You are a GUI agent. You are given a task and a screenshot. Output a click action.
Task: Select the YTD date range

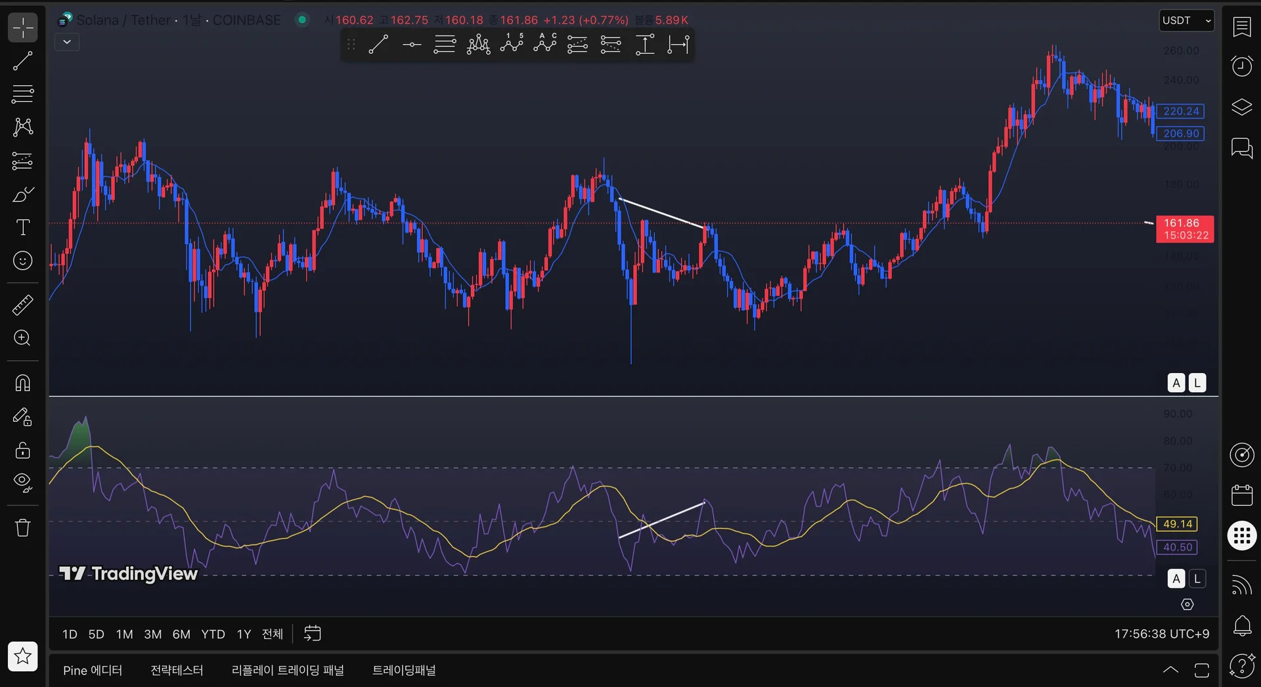213,634
